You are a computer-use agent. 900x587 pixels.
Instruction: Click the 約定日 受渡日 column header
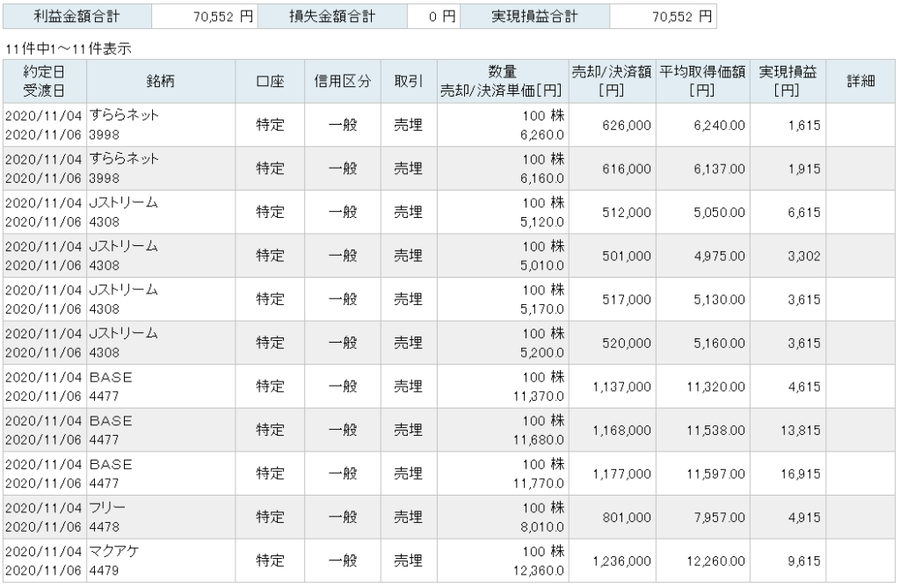click(x=45, y=82)
